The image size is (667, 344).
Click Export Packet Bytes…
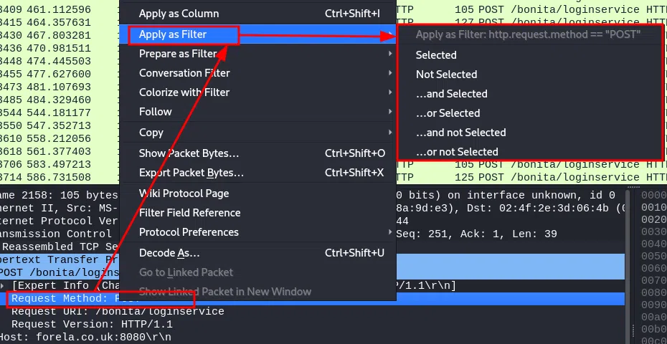point(191,173)
